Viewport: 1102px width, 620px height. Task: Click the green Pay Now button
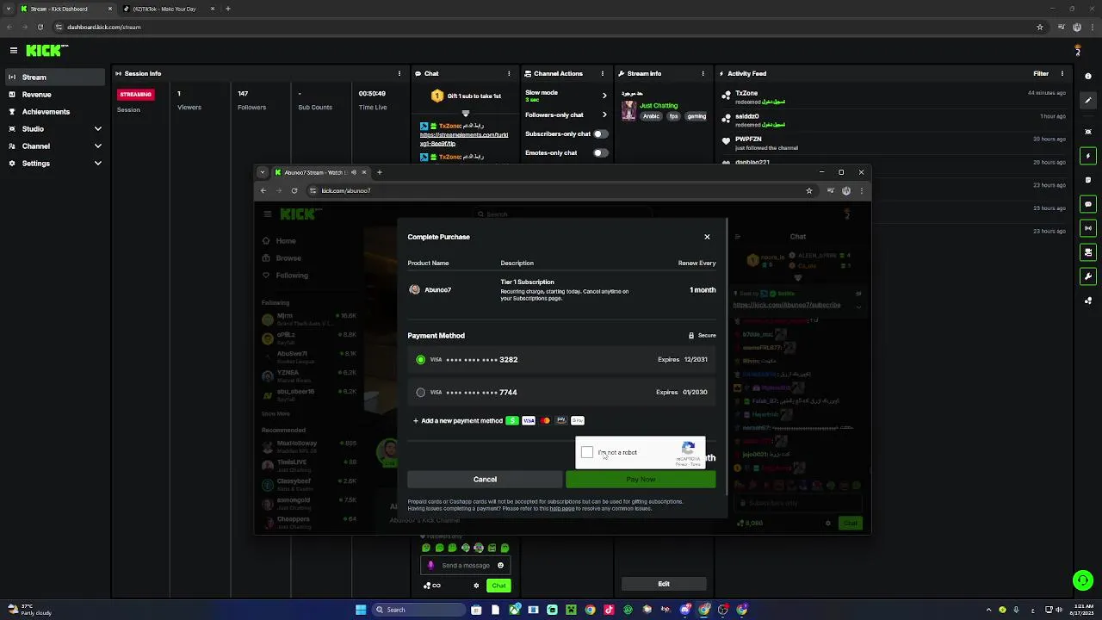point(641,479)
